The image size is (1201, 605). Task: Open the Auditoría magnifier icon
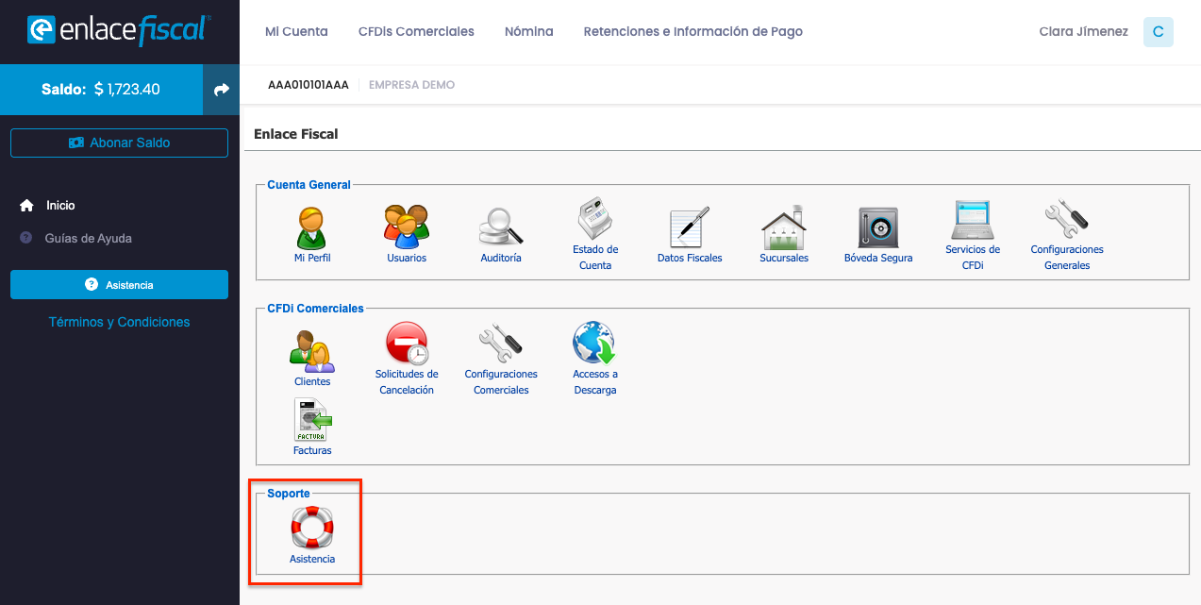pos(501,227)
